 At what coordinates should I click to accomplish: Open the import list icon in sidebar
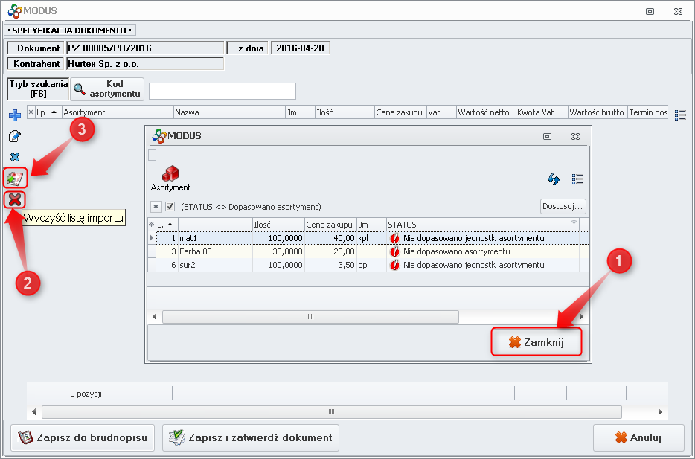click(15, 178)
